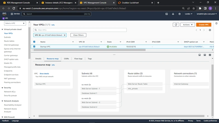Open the London region selector
Screen dimensions: 219x123
point(189,14)
